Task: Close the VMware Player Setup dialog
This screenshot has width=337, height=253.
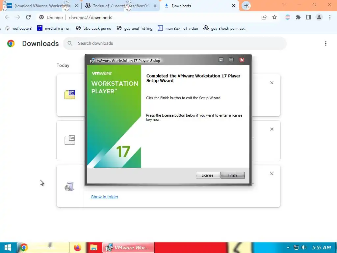Action: tap(242, 60)
